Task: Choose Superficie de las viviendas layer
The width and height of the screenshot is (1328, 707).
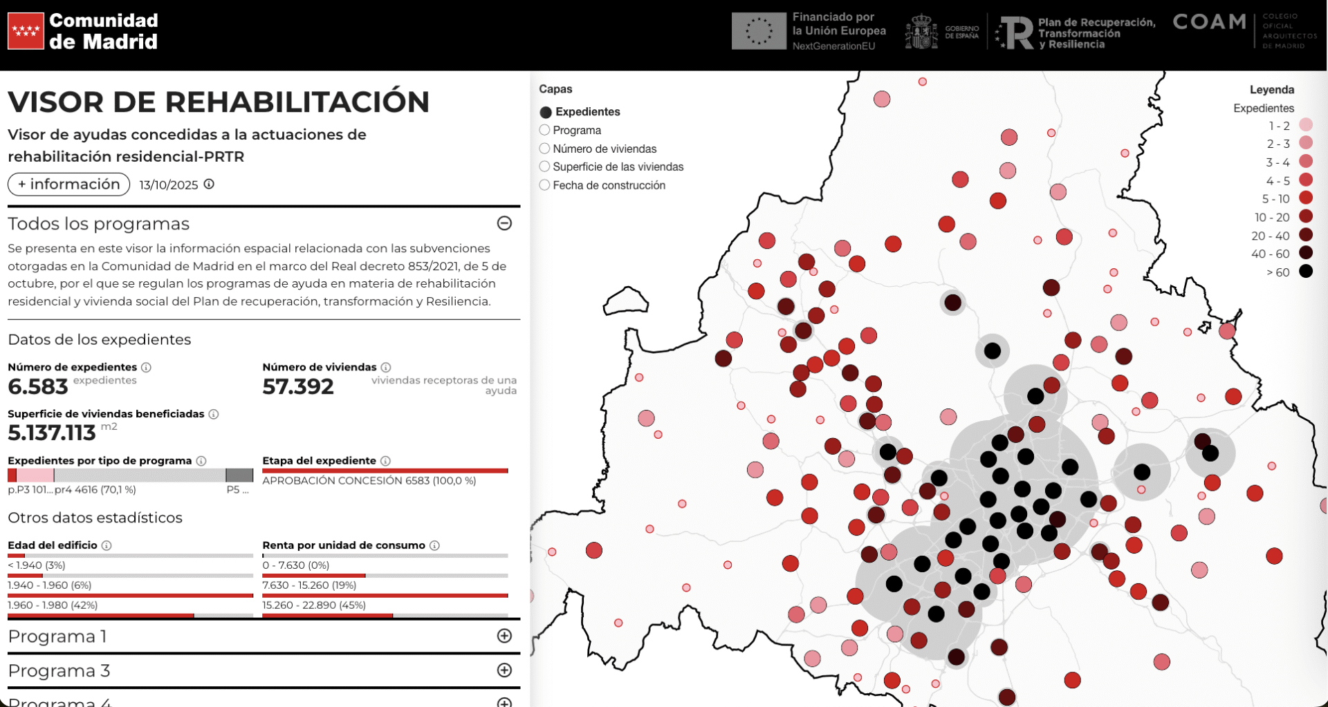Action: pos(545,167)
